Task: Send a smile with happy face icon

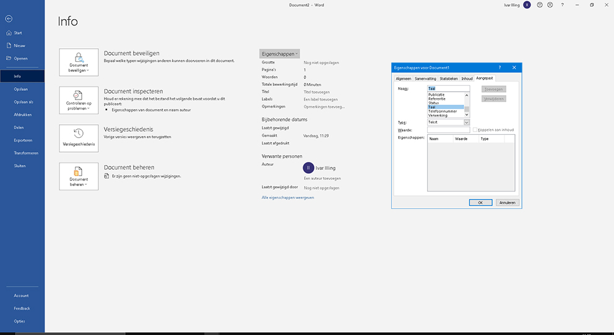Action: pos(540,5)
